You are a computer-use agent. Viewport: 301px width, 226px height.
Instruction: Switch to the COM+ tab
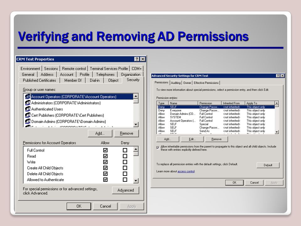[x=136, y=69]
